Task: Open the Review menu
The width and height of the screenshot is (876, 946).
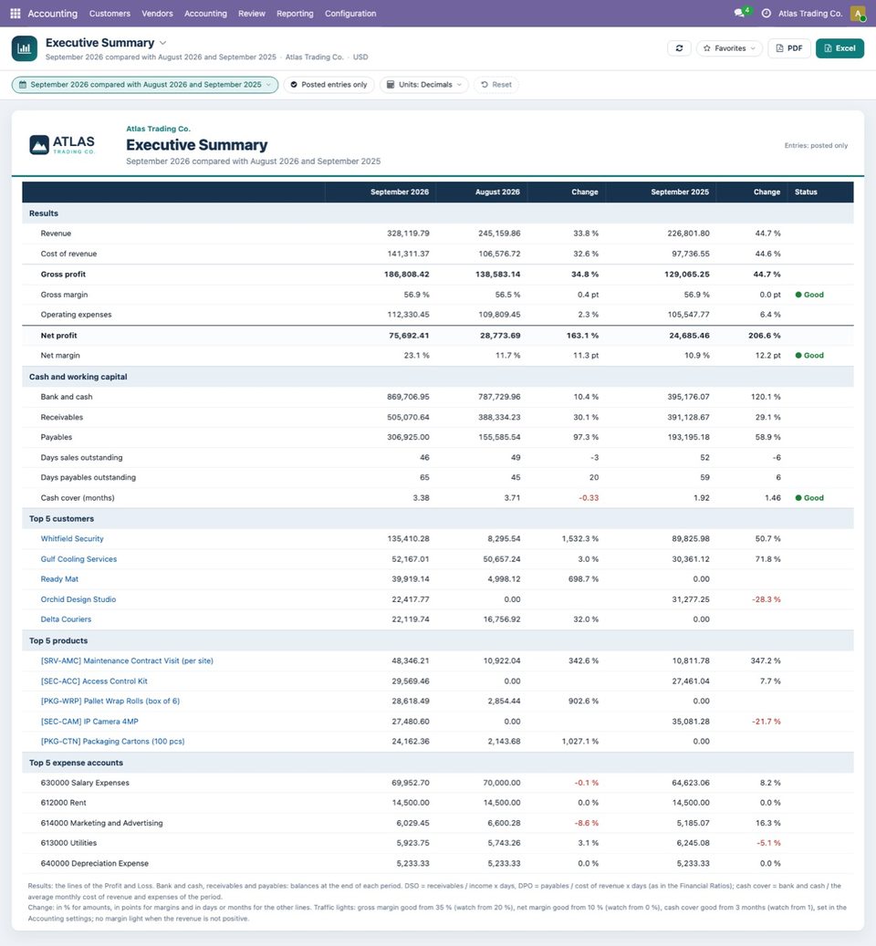Action: click(252, 14)
